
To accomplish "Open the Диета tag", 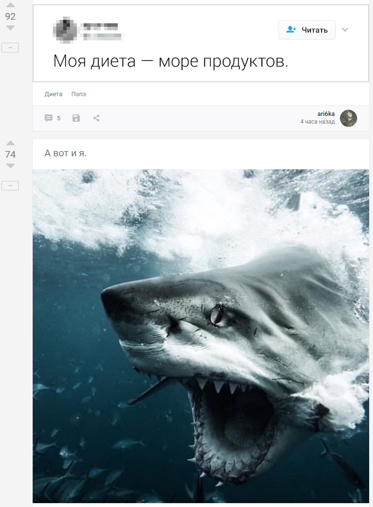I will tap(53, 94).
